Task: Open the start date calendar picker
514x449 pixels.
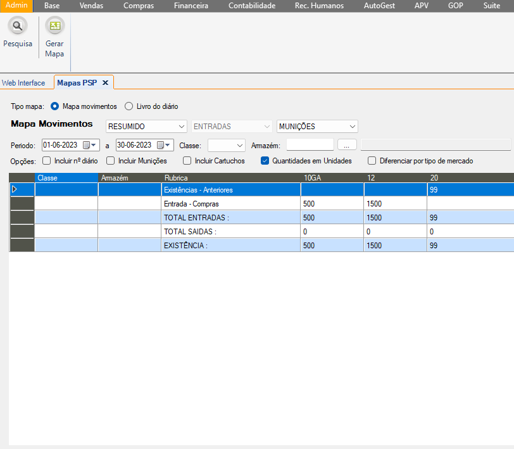Action: [89, 145]
